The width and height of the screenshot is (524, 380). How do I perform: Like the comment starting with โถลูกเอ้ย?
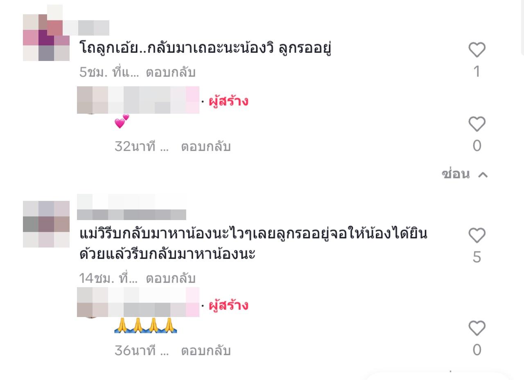(477, 50)
